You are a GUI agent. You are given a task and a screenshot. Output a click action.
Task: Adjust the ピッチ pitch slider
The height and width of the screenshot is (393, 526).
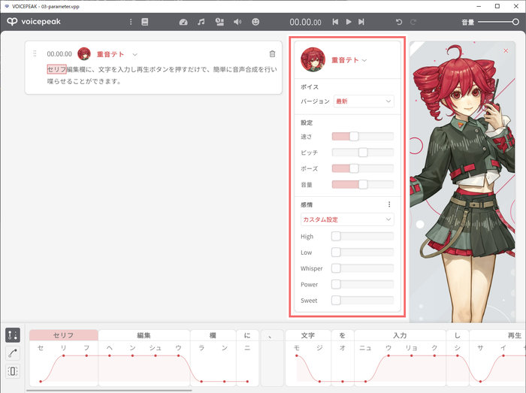point(363,153)
